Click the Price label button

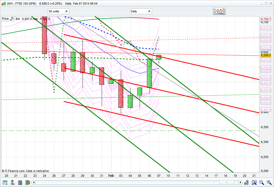tap(5, 19)
